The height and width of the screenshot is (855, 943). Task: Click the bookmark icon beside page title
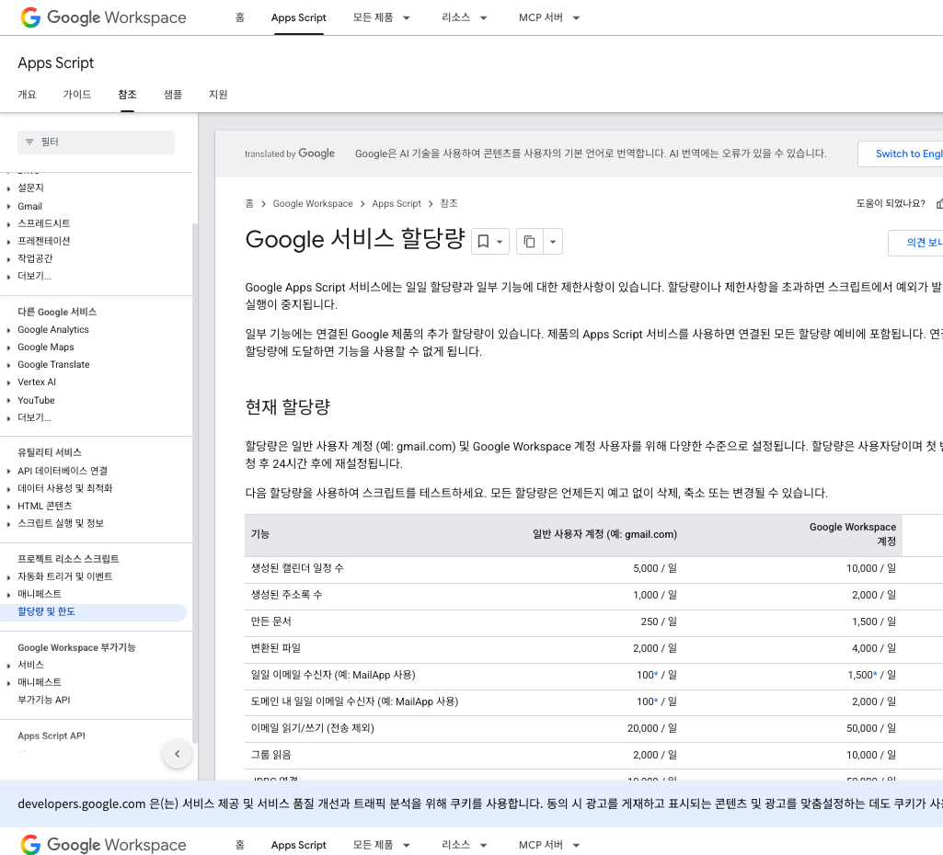(x=483, y=242)
